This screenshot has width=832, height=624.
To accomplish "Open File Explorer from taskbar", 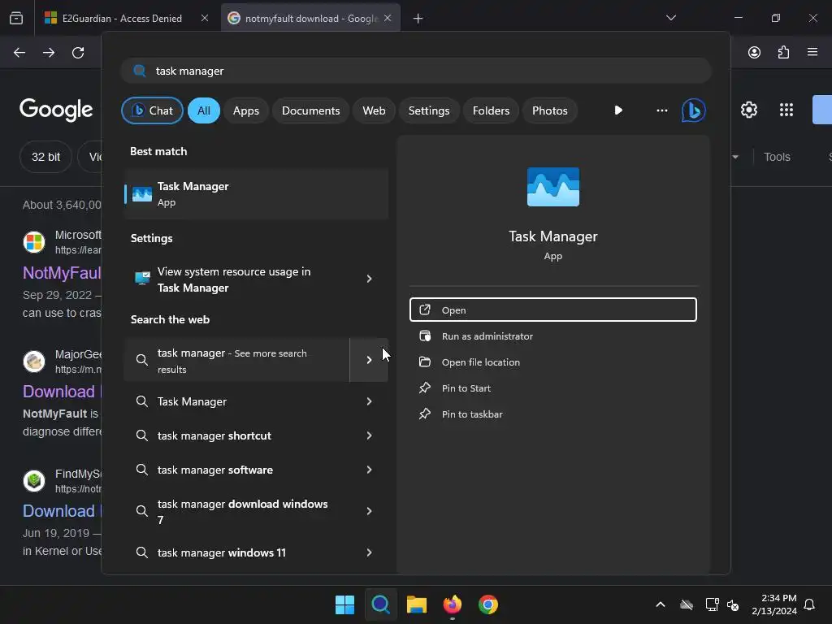I will [417, 604].
